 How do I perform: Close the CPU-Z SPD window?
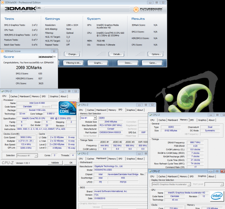(x=152, y=105)
